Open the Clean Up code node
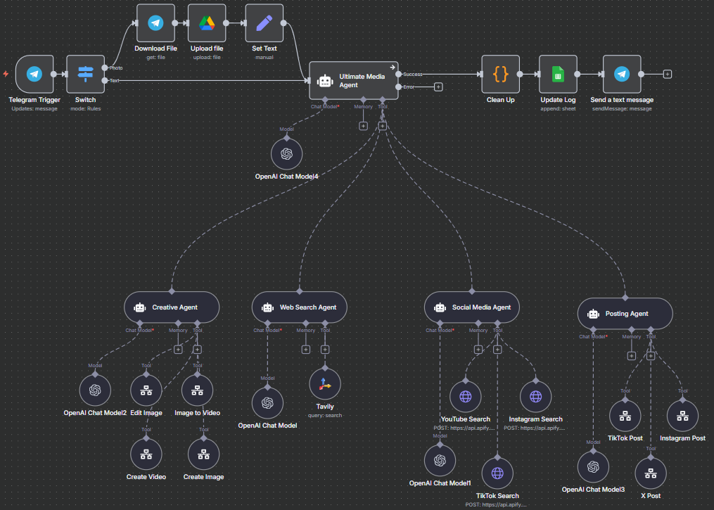This screenshot has height=510, width=714. click(x=500, y=74)
